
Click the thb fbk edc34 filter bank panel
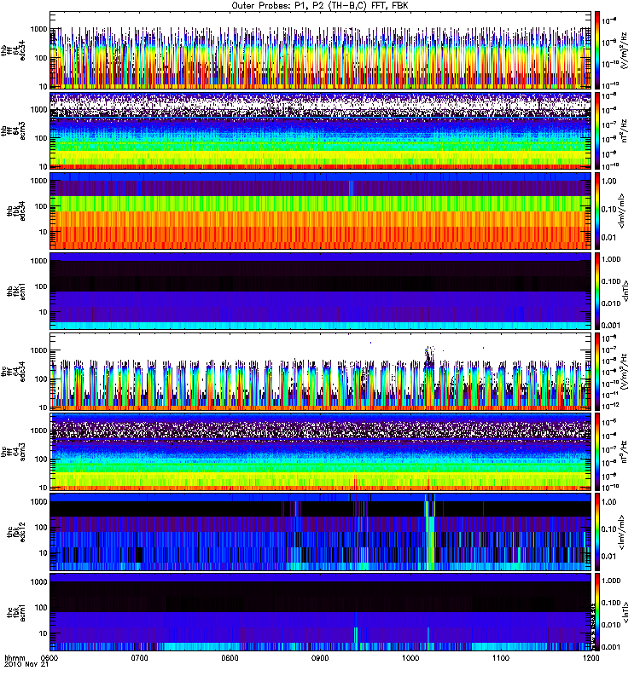[x=319, y=211]
